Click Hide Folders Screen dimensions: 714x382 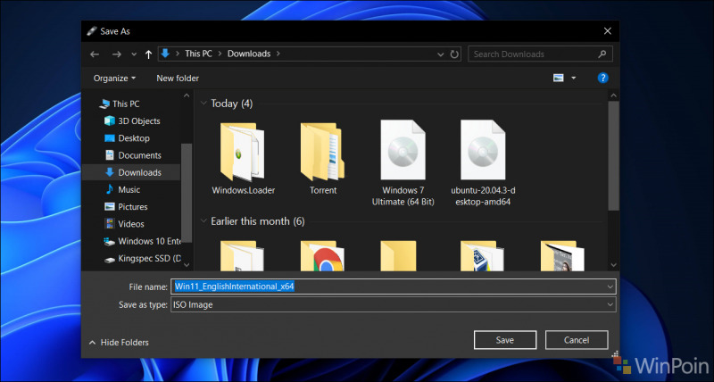coord(119,343)
